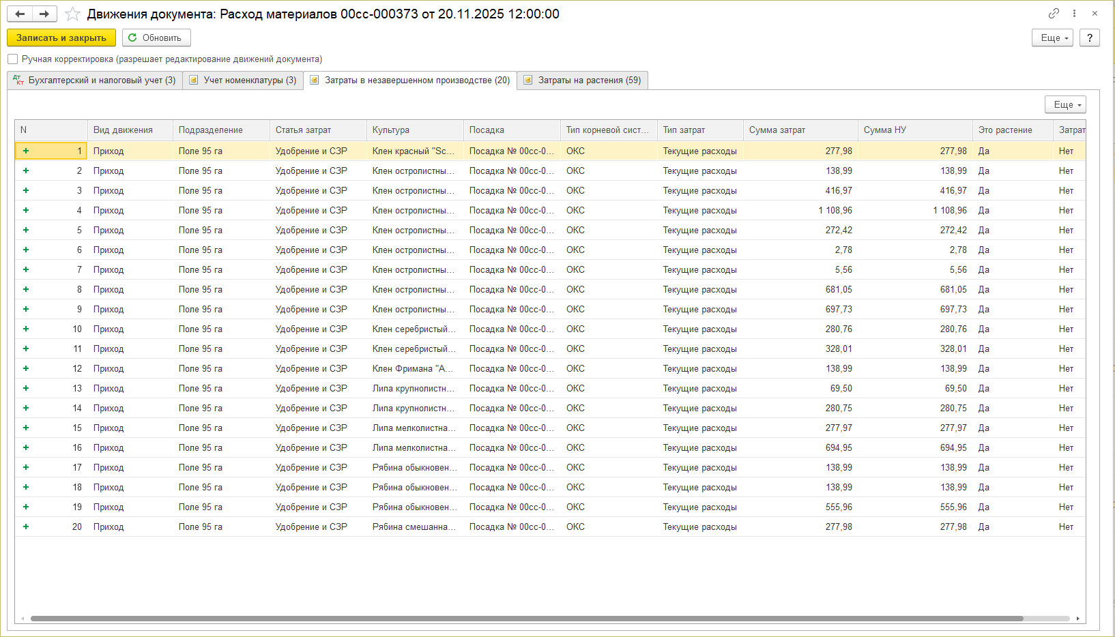
Task: Add document to favorites with star
Action: (x=72, y=14)
